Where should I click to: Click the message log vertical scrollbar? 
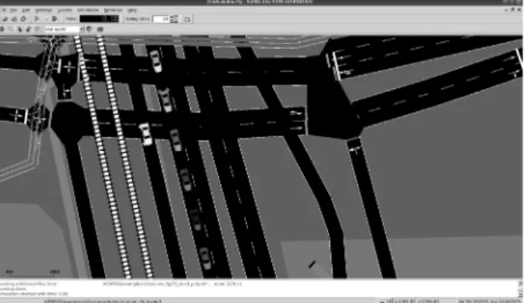point(520,288)
